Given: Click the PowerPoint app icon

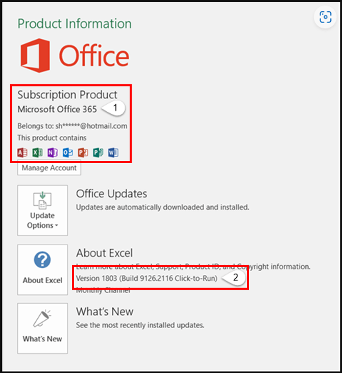Looking at the screenshot, I should coord(83,152).
